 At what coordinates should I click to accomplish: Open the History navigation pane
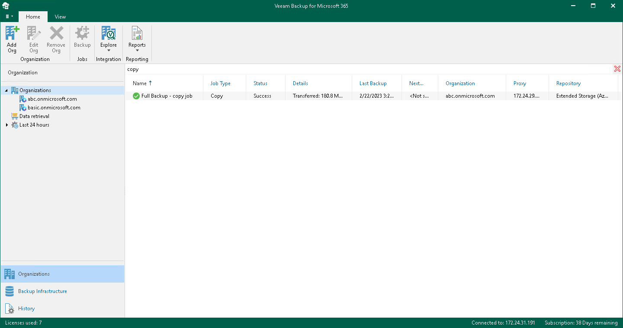coord(62,309)
